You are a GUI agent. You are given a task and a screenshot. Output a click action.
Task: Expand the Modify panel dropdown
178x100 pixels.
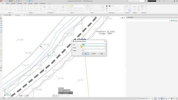click(x=31, y=13)
